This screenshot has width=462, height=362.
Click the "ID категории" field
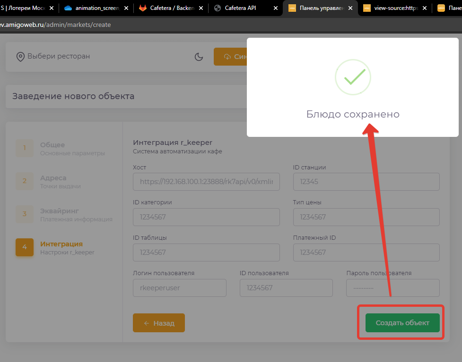coord(206,217)
